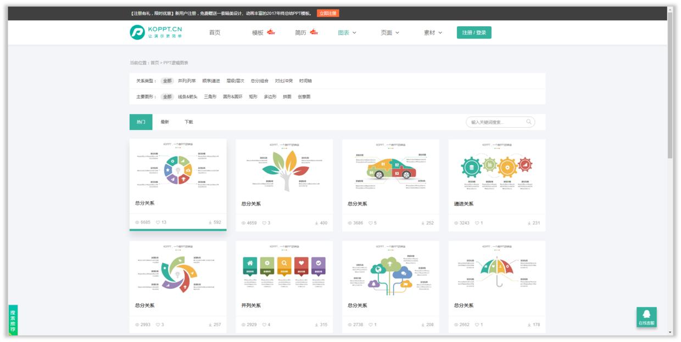
Task: Go to the 首页 nav item
Action: coord(215,32)
